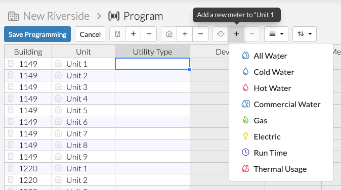Click the New Riverside property icon

click(x=14, y=16)
